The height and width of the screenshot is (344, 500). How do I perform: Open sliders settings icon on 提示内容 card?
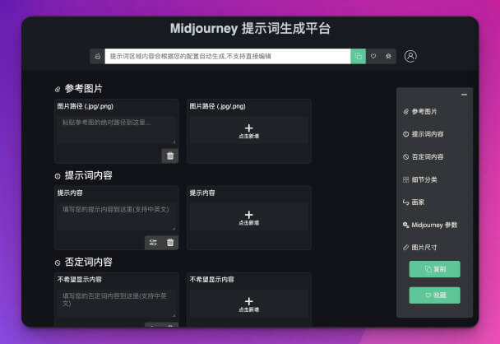coord(153,243)
